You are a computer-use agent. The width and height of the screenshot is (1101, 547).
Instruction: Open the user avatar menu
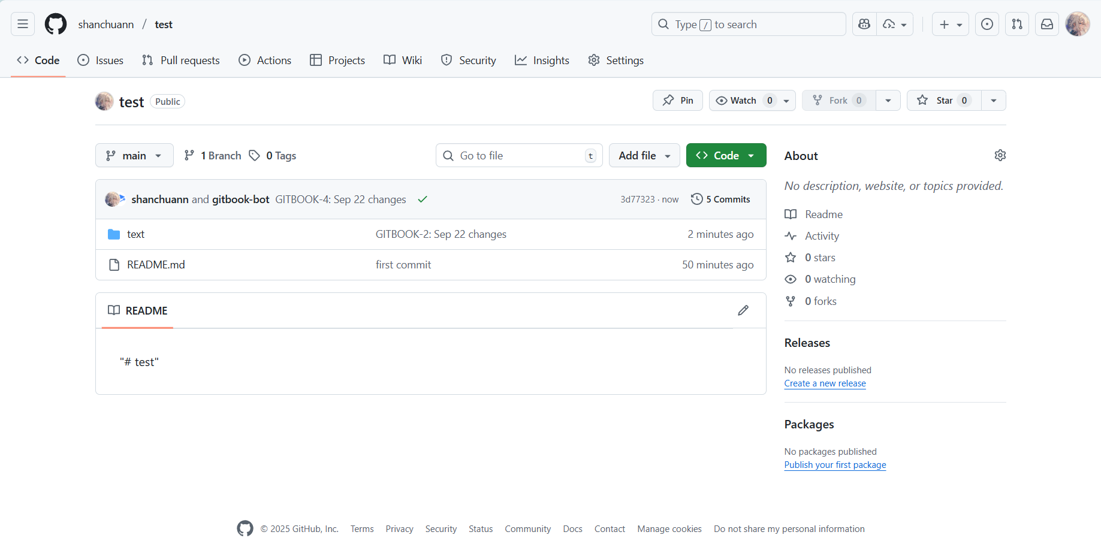point(1078,24)
